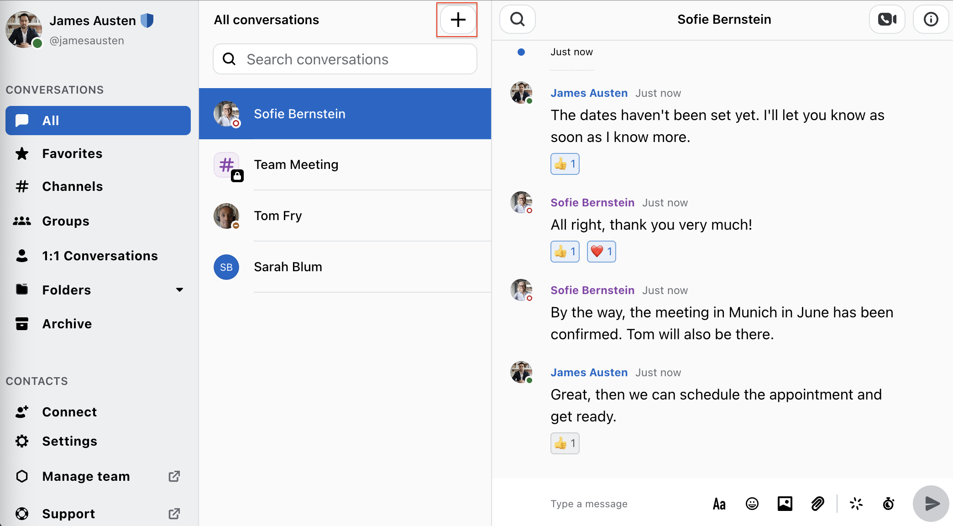Click the people icon for Groups
Image resolution: width=953 pixels, height=526 pixels.
[x=22, y=221]
